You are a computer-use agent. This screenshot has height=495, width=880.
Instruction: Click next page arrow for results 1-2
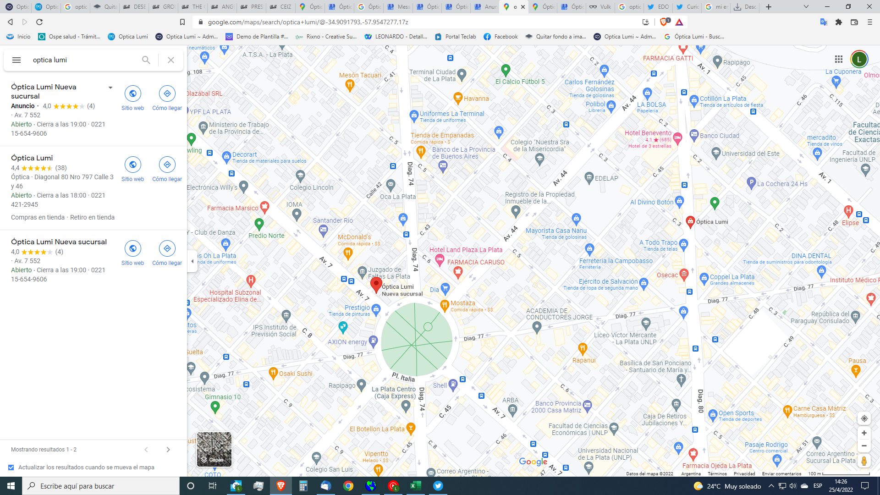[x=168, y=449]
